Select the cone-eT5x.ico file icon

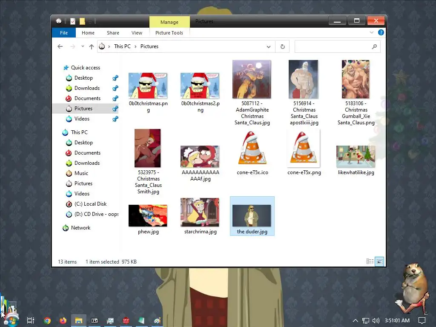coord(252,148)
